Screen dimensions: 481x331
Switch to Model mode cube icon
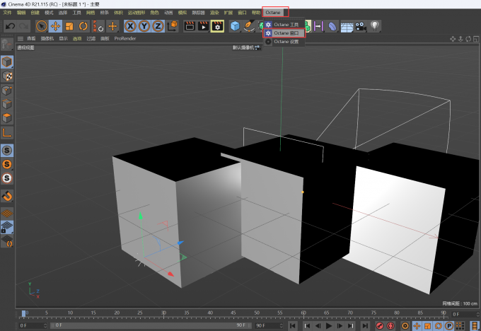7,62
